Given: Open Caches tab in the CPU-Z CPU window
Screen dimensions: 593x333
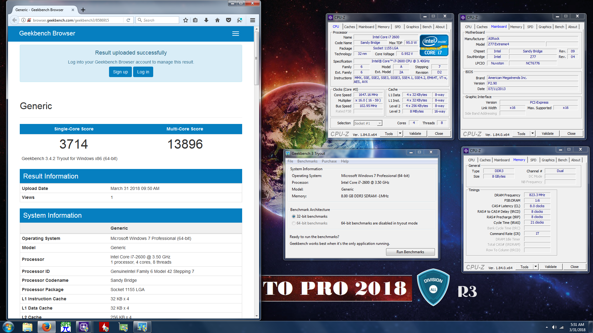Looking at the screenshot, I should [349, 27].
